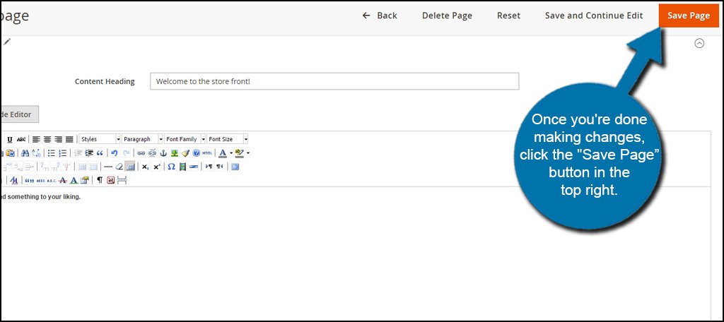
Task: Open the text color picker arrow
Action: pos(231,153)
